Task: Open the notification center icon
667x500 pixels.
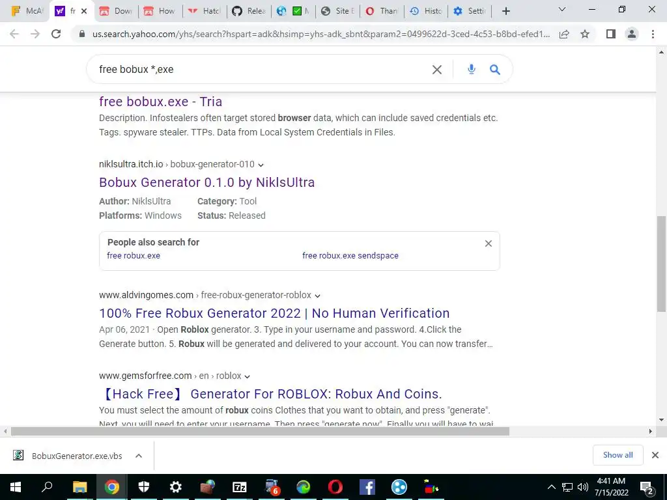Action: coord(646,487)
